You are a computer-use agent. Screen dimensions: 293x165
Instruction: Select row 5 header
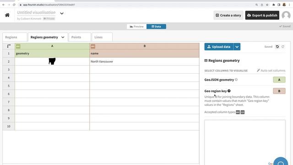[x=9, y=86]
